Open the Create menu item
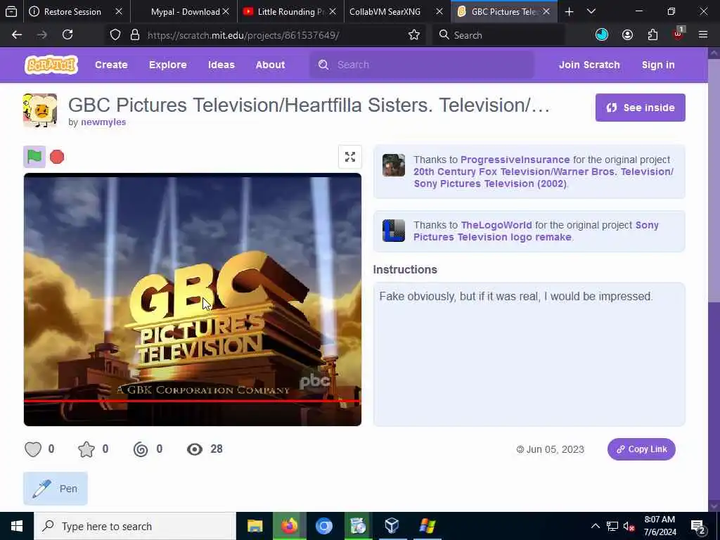Screen dimensions: 720x540 tap(111, 65)
